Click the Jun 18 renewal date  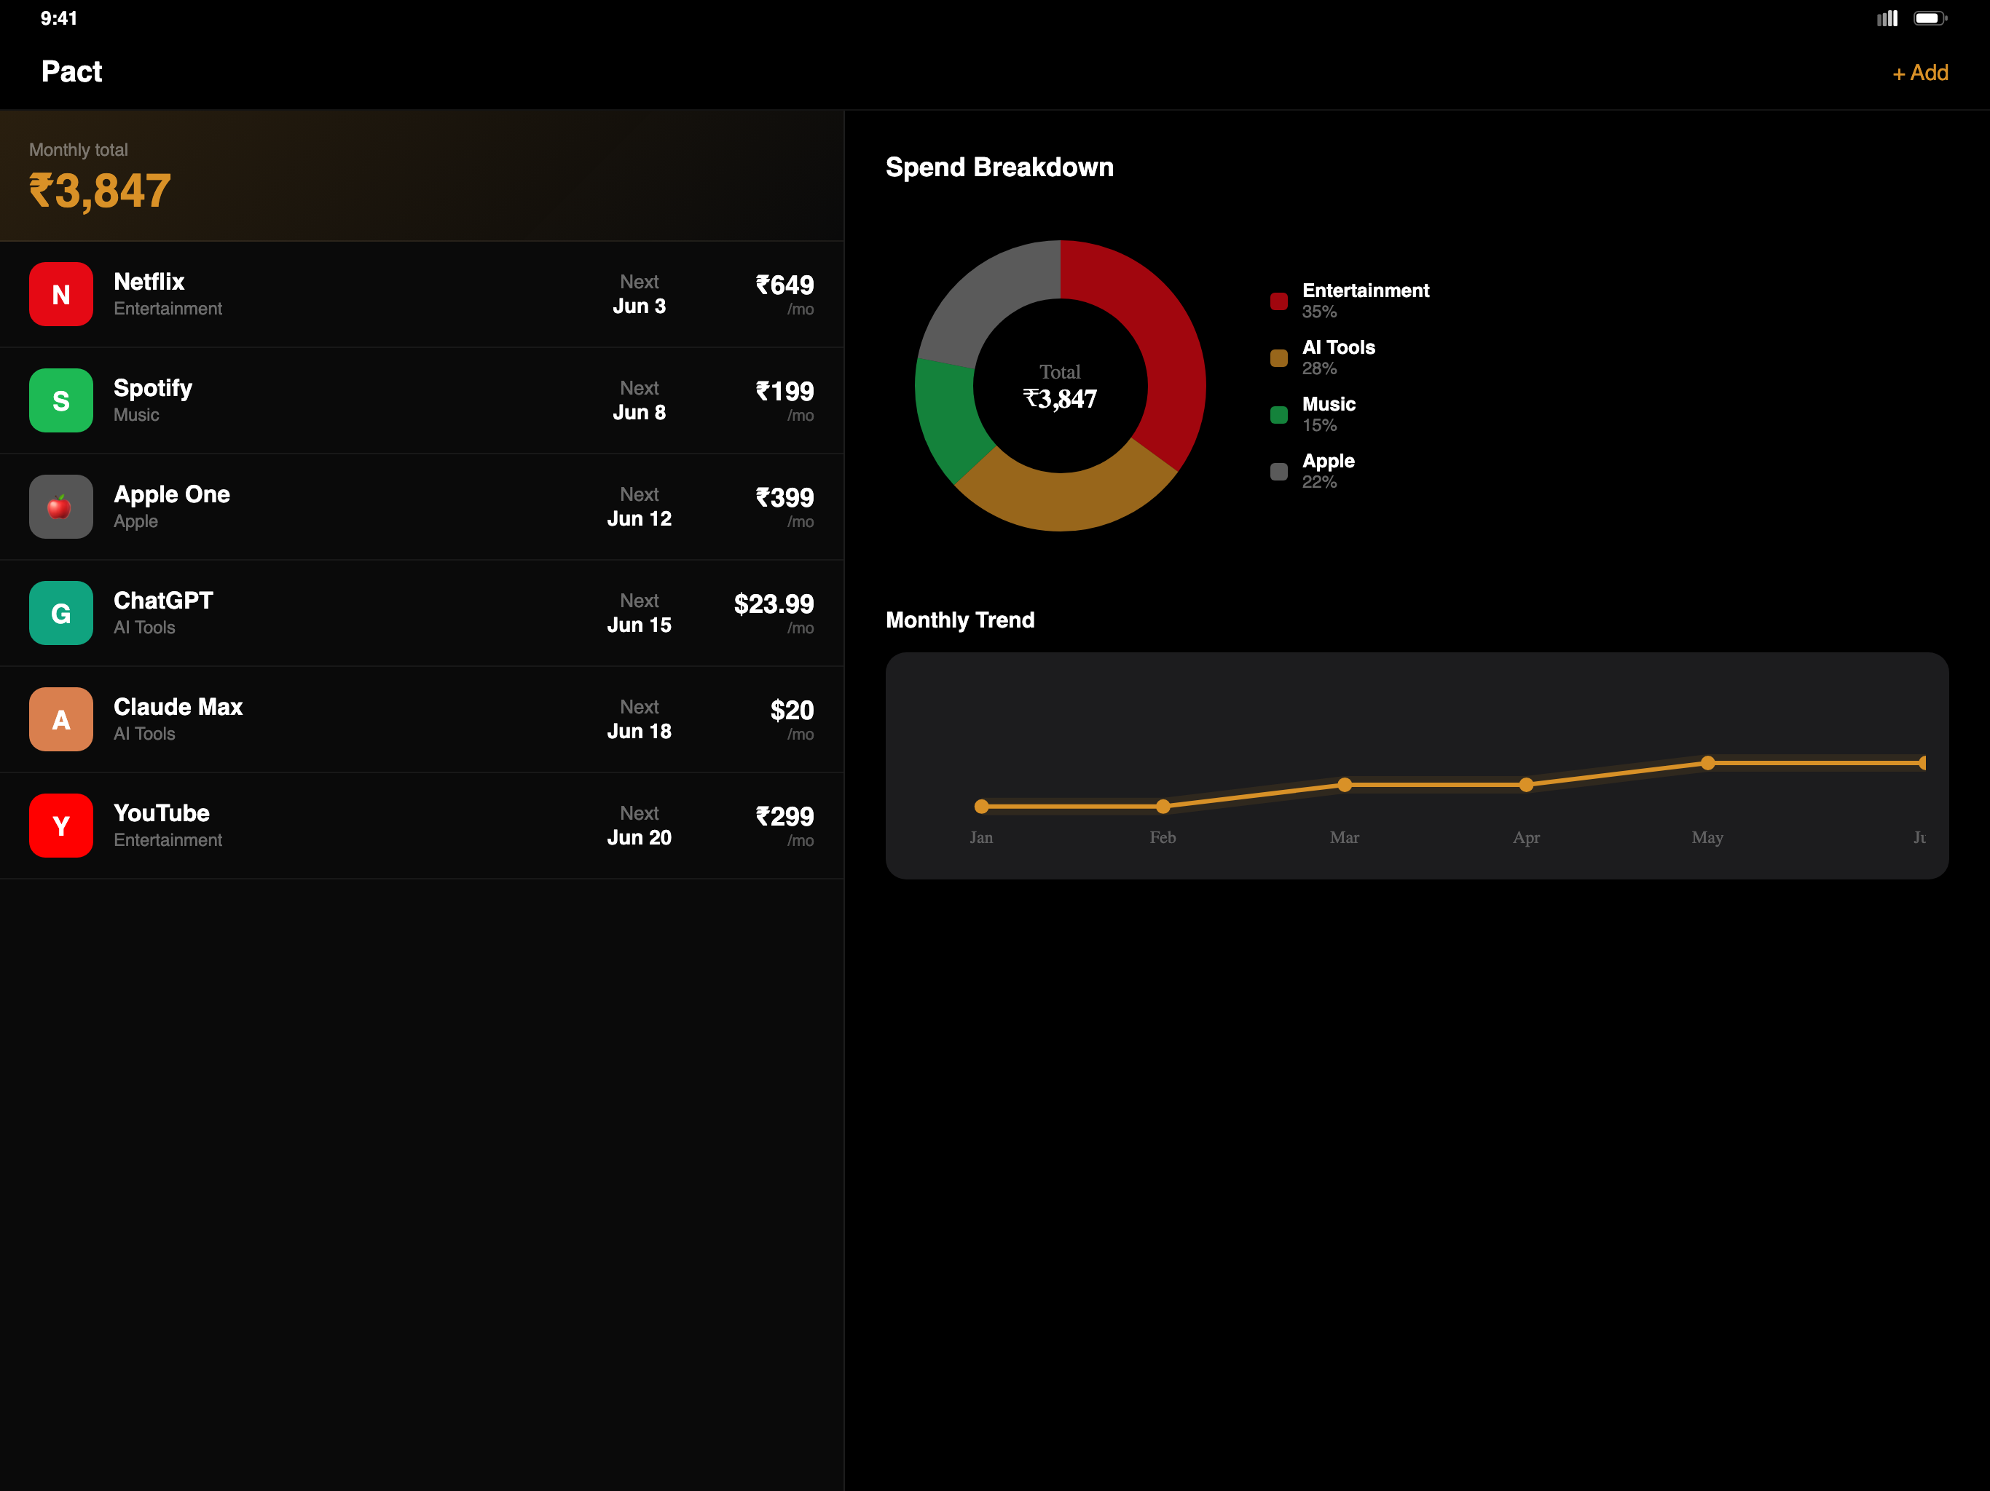coord(640,731)
